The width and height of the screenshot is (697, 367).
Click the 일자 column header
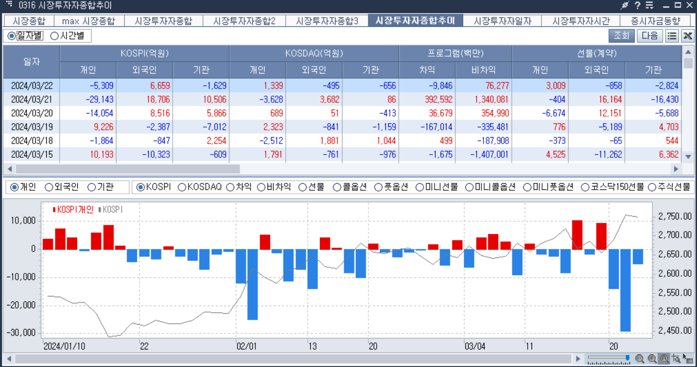pyautogui.click(x=31, y=62)
